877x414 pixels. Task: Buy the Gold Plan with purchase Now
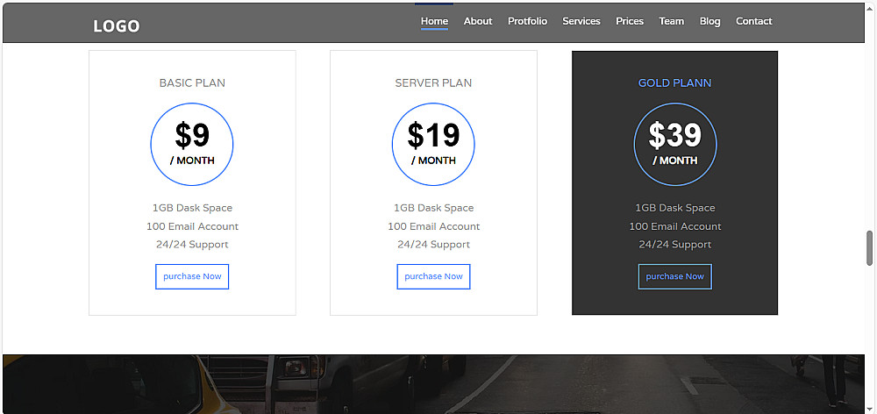pos(674,276)
